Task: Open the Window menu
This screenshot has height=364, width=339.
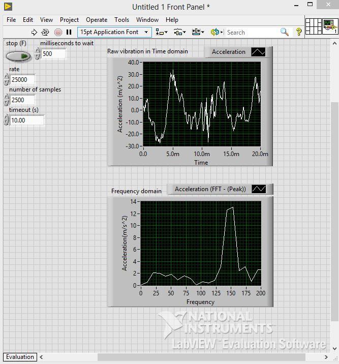Action: click(147, 20)
